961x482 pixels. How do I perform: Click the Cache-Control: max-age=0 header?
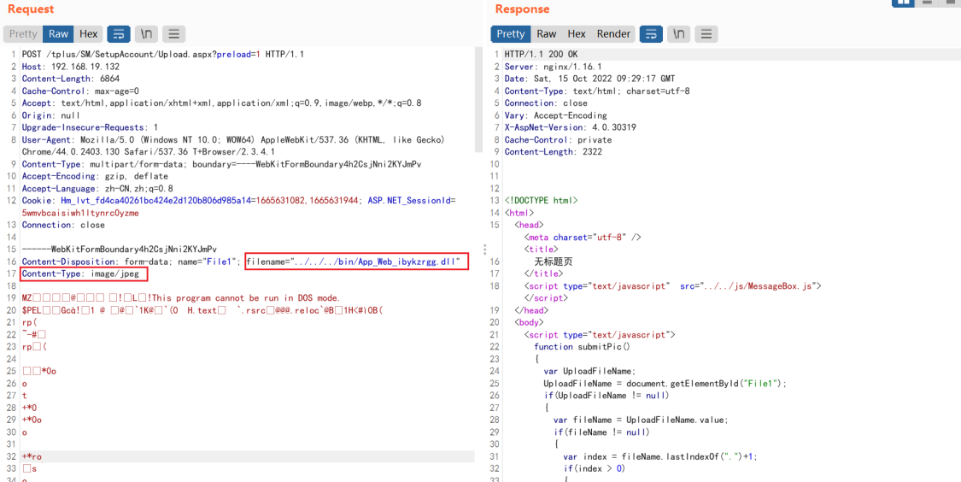pyautogui.click(x=80, y=91)
